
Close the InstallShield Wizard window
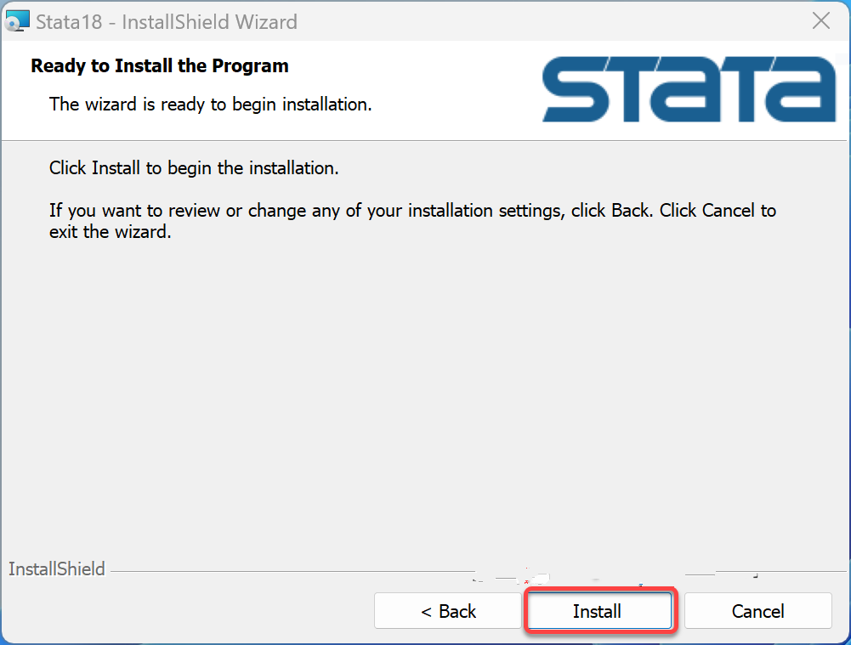(820, 21)
